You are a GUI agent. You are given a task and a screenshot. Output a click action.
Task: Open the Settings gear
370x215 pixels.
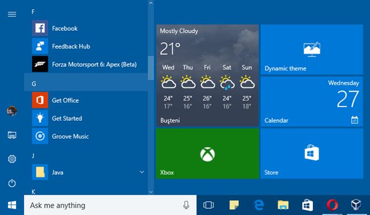[12, 159]
